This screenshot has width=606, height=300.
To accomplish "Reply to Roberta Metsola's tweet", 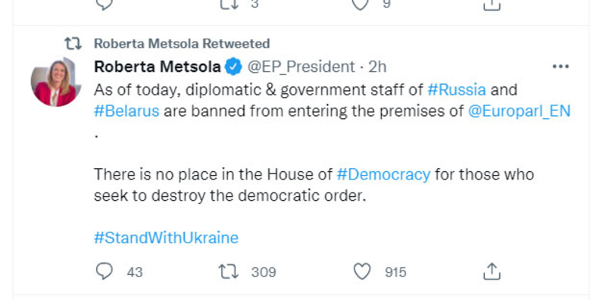I will tap(105, 271).
